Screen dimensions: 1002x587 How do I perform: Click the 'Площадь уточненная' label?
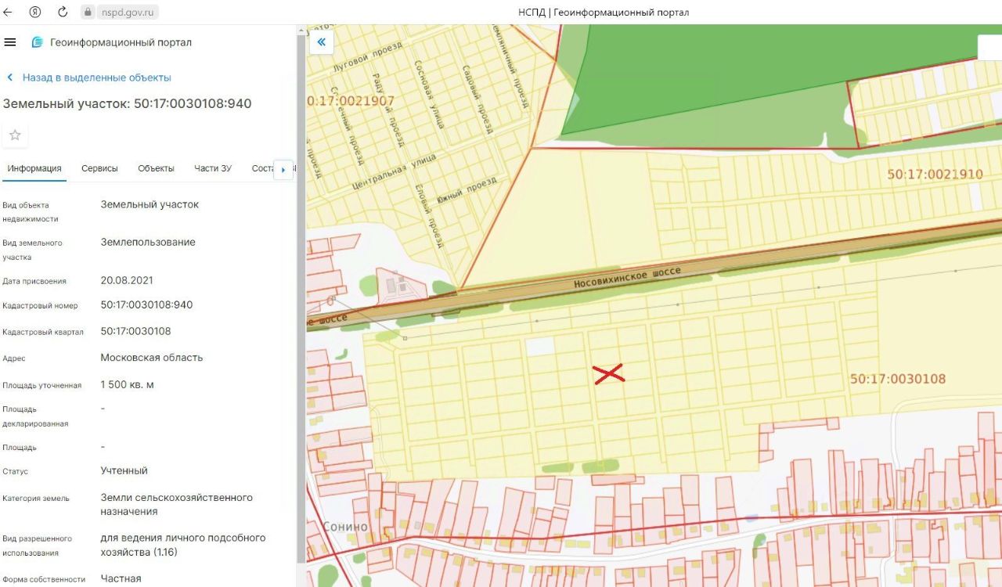coord(41,385)
